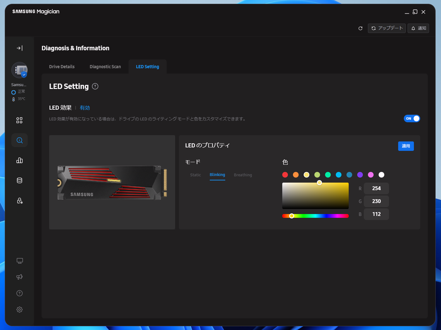Open LED Setting help info icon
The height and width of the screenshot is (330, 441).
(x=95, y=86)
